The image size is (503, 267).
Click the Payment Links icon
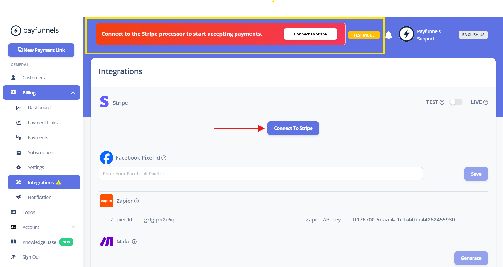19,122
